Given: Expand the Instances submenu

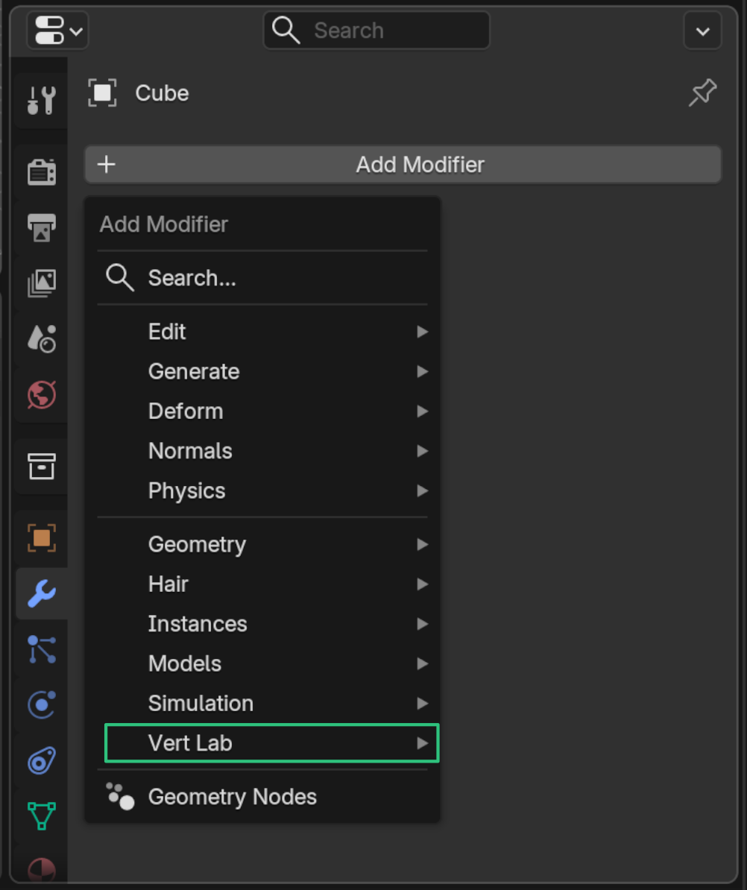Looking at the screenshot, I should (262, 624).
